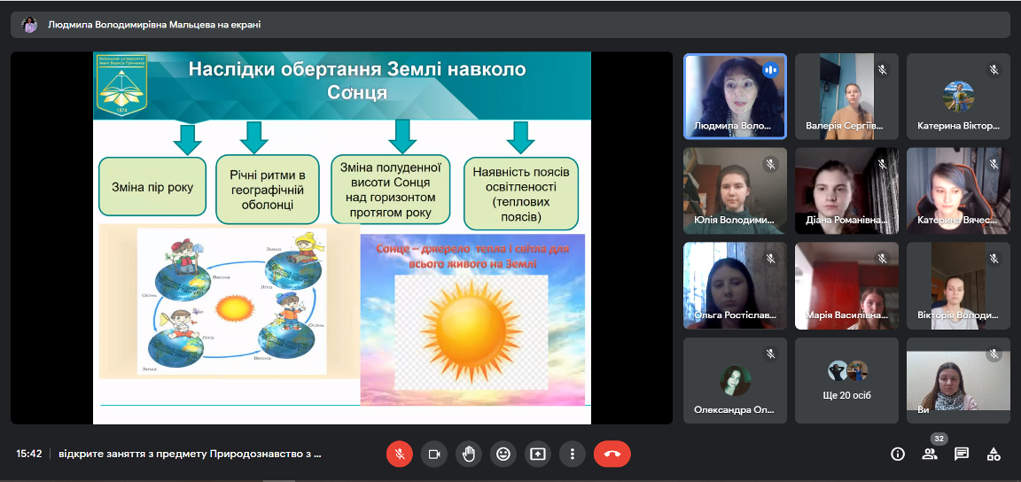
Task: Open the chat messages panel
Action: point(962,454)
